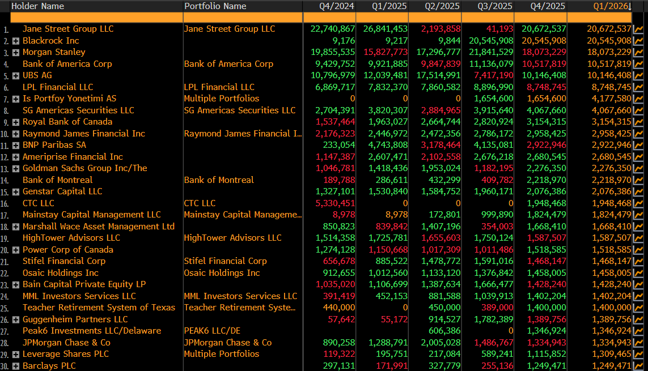Expand the BNP Paribas SA row
The width and height of the screenshot is (648, 371).
[x=16, y=145]
